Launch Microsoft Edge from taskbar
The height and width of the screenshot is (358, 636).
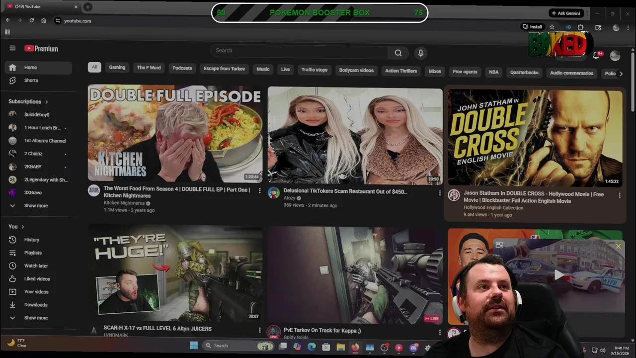pos(312,347)
